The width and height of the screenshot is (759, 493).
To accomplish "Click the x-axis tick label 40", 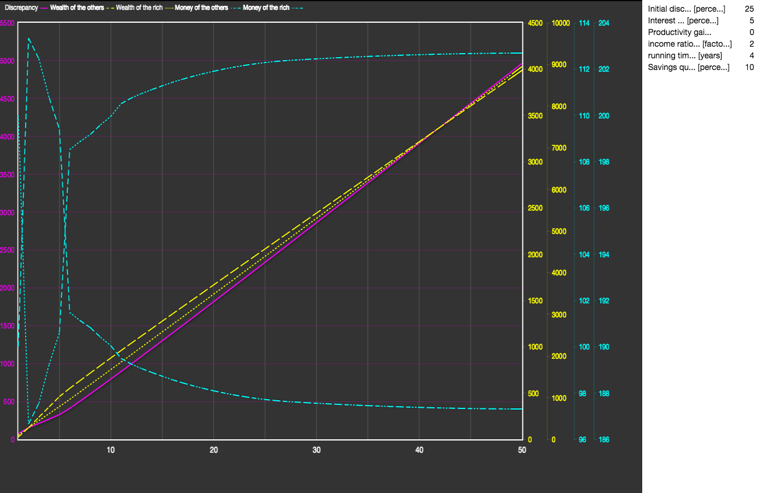I will coord(419,450).
